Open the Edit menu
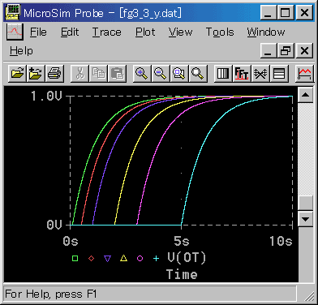318x305 pixels. 70,32
